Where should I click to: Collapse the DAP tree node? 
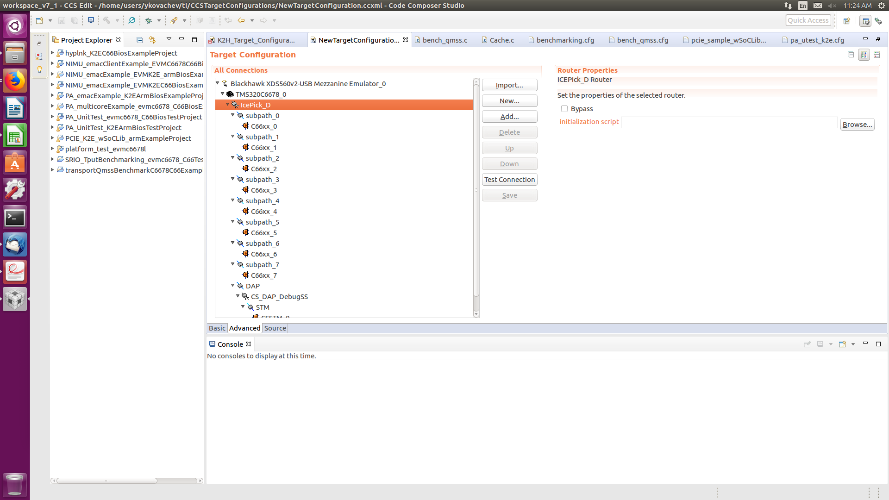233,286
